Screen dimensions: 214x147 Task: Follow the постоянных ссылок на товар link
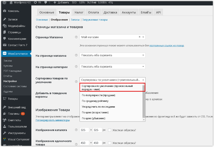167,45
